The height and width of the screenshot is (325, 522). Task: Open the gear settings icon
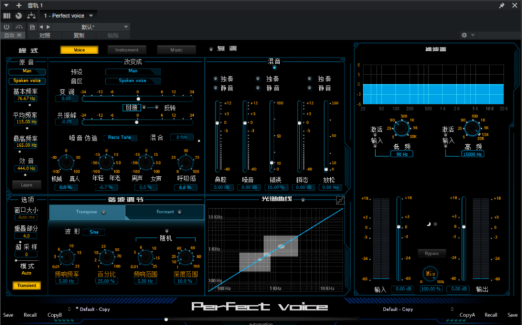click(464, 35)
